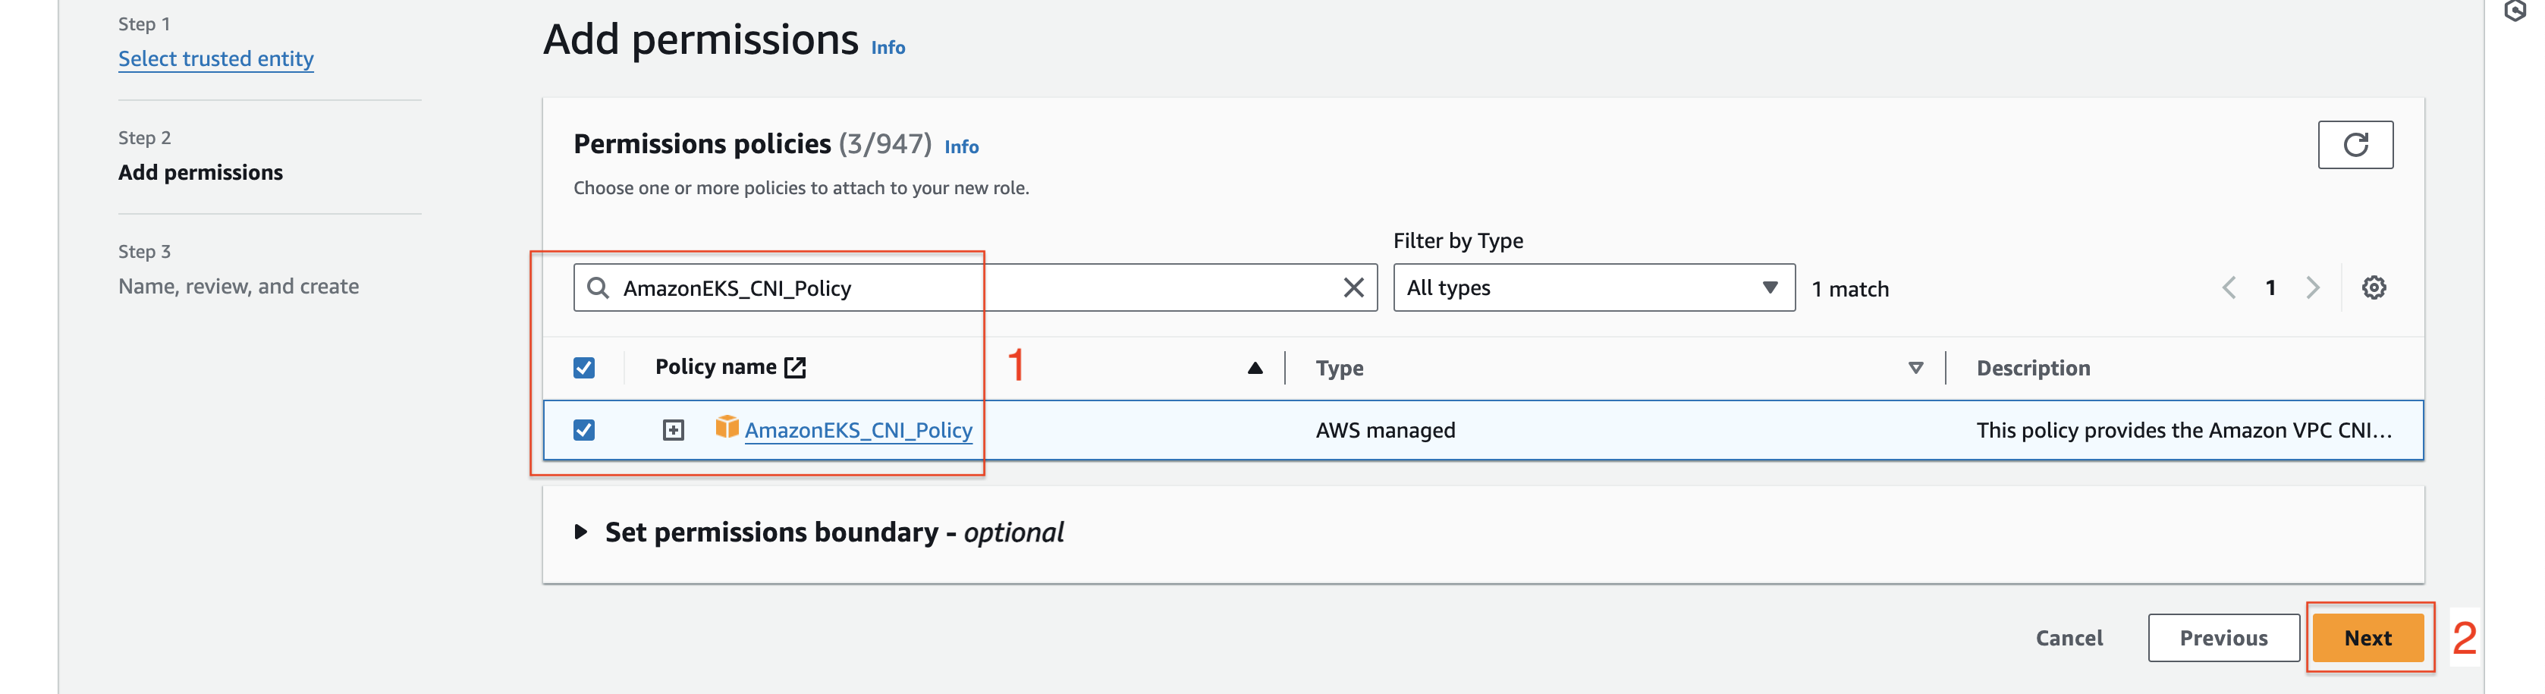
Task: Clear the policy search field
Action: pyautogui.click(x=1353, y=287)
